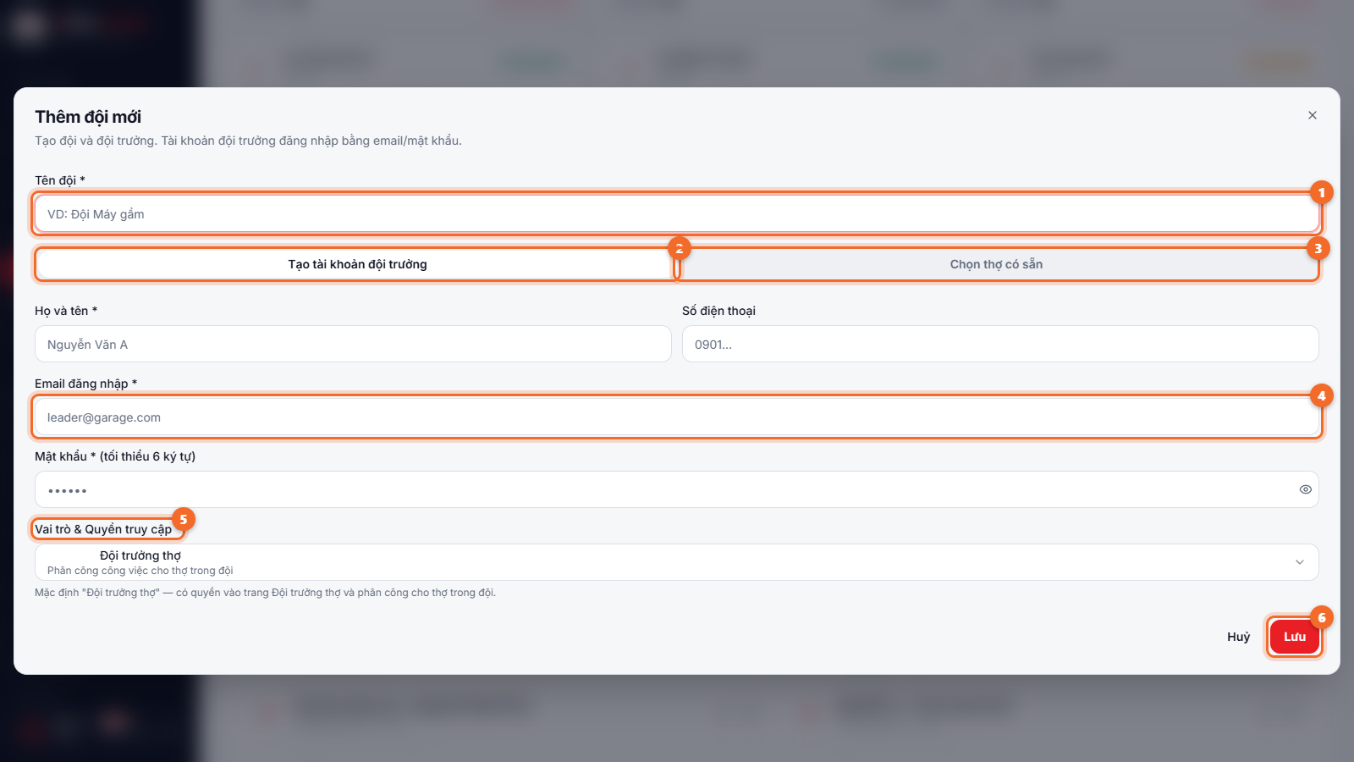Select the Số điện thoại field
The width and height of the screenshot is (1354, 762).
click(x=1000, y=345)
